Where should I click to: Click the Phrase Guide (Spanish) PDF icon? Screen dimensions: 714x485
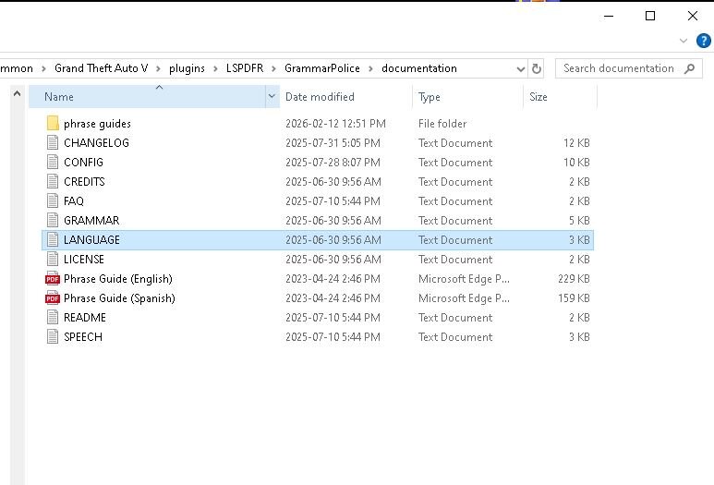(x=53, y=298)
